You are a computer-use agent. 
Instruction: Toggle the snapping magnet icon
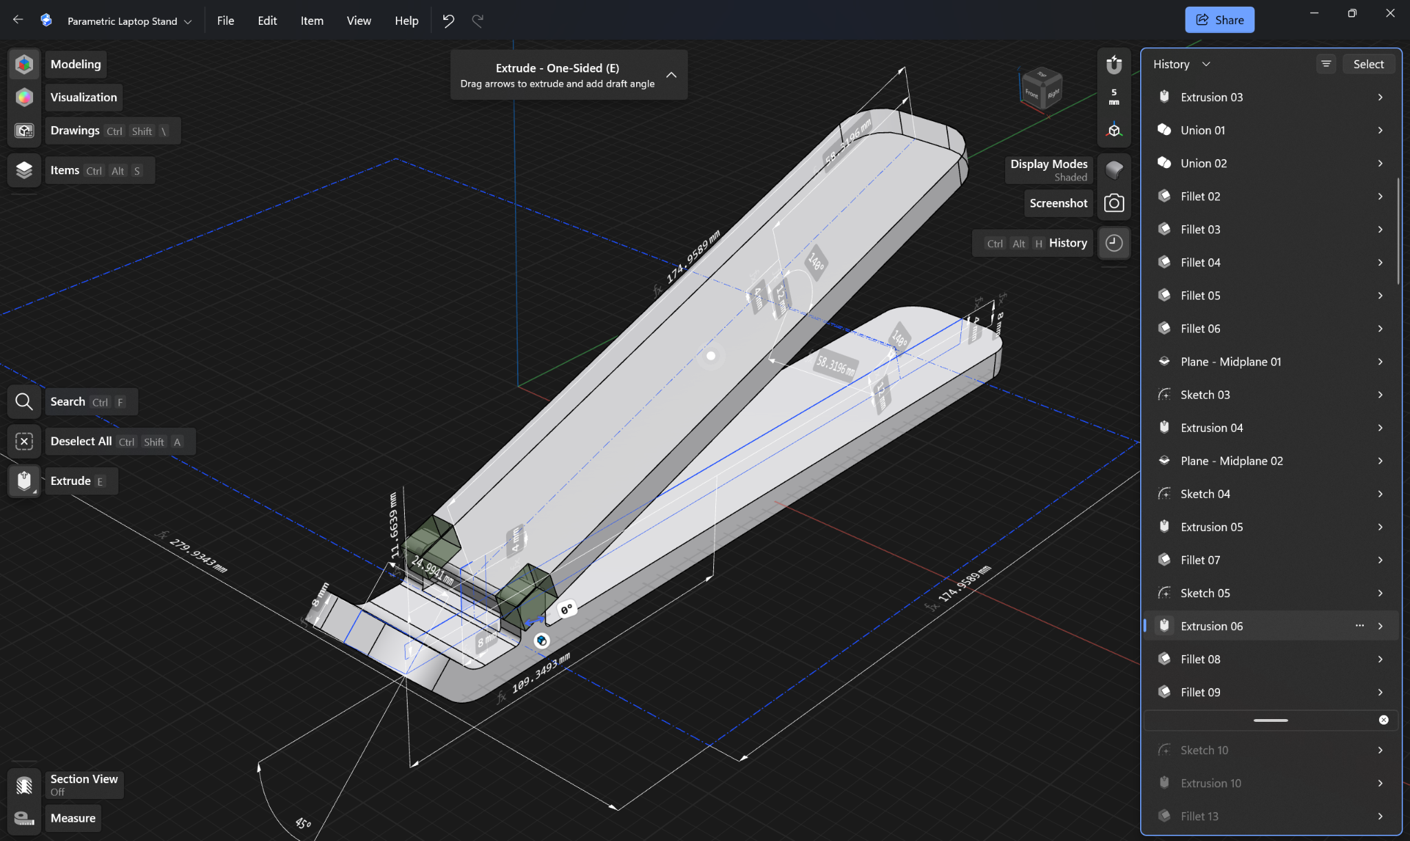click(x=1114, y=65)
